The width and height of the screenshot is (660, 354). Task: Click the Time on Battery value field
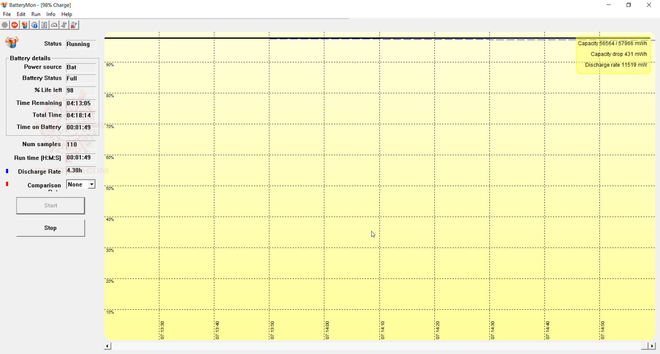coord(81,128)
